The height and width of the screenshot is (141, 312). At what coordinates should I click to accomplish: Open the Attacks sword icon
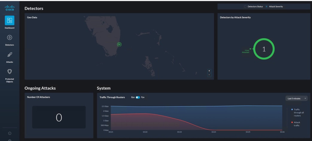[10, 54]
